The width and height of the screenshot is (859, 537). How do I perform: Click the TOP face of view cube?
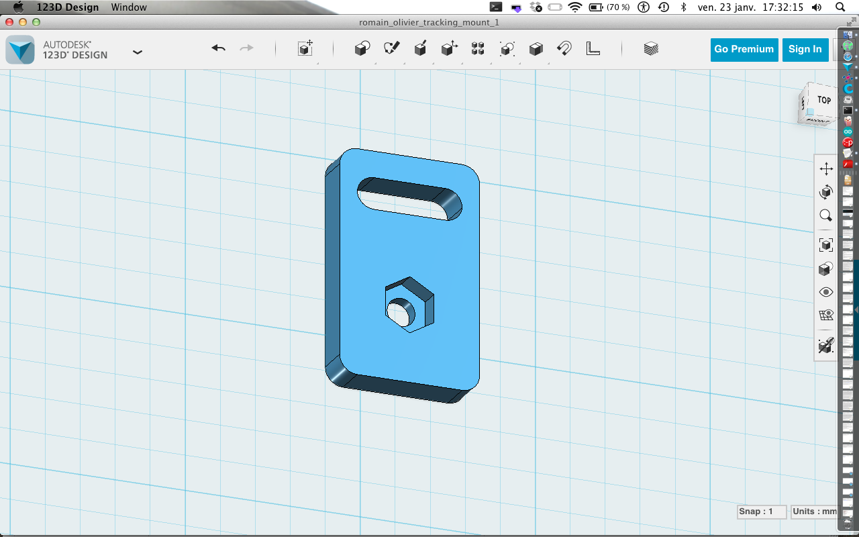(823, 101)
